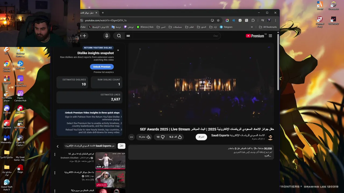Open the Chrome three-dot menu
Screen dimensions: 344x193
click(275, 20)
